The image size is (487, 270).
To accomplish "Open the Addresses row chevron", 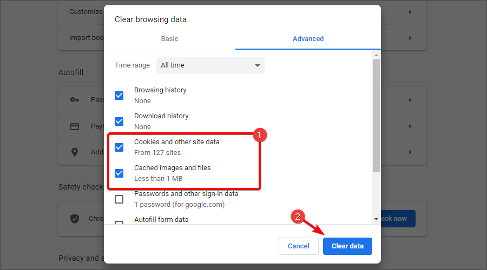I will [410, 152].
